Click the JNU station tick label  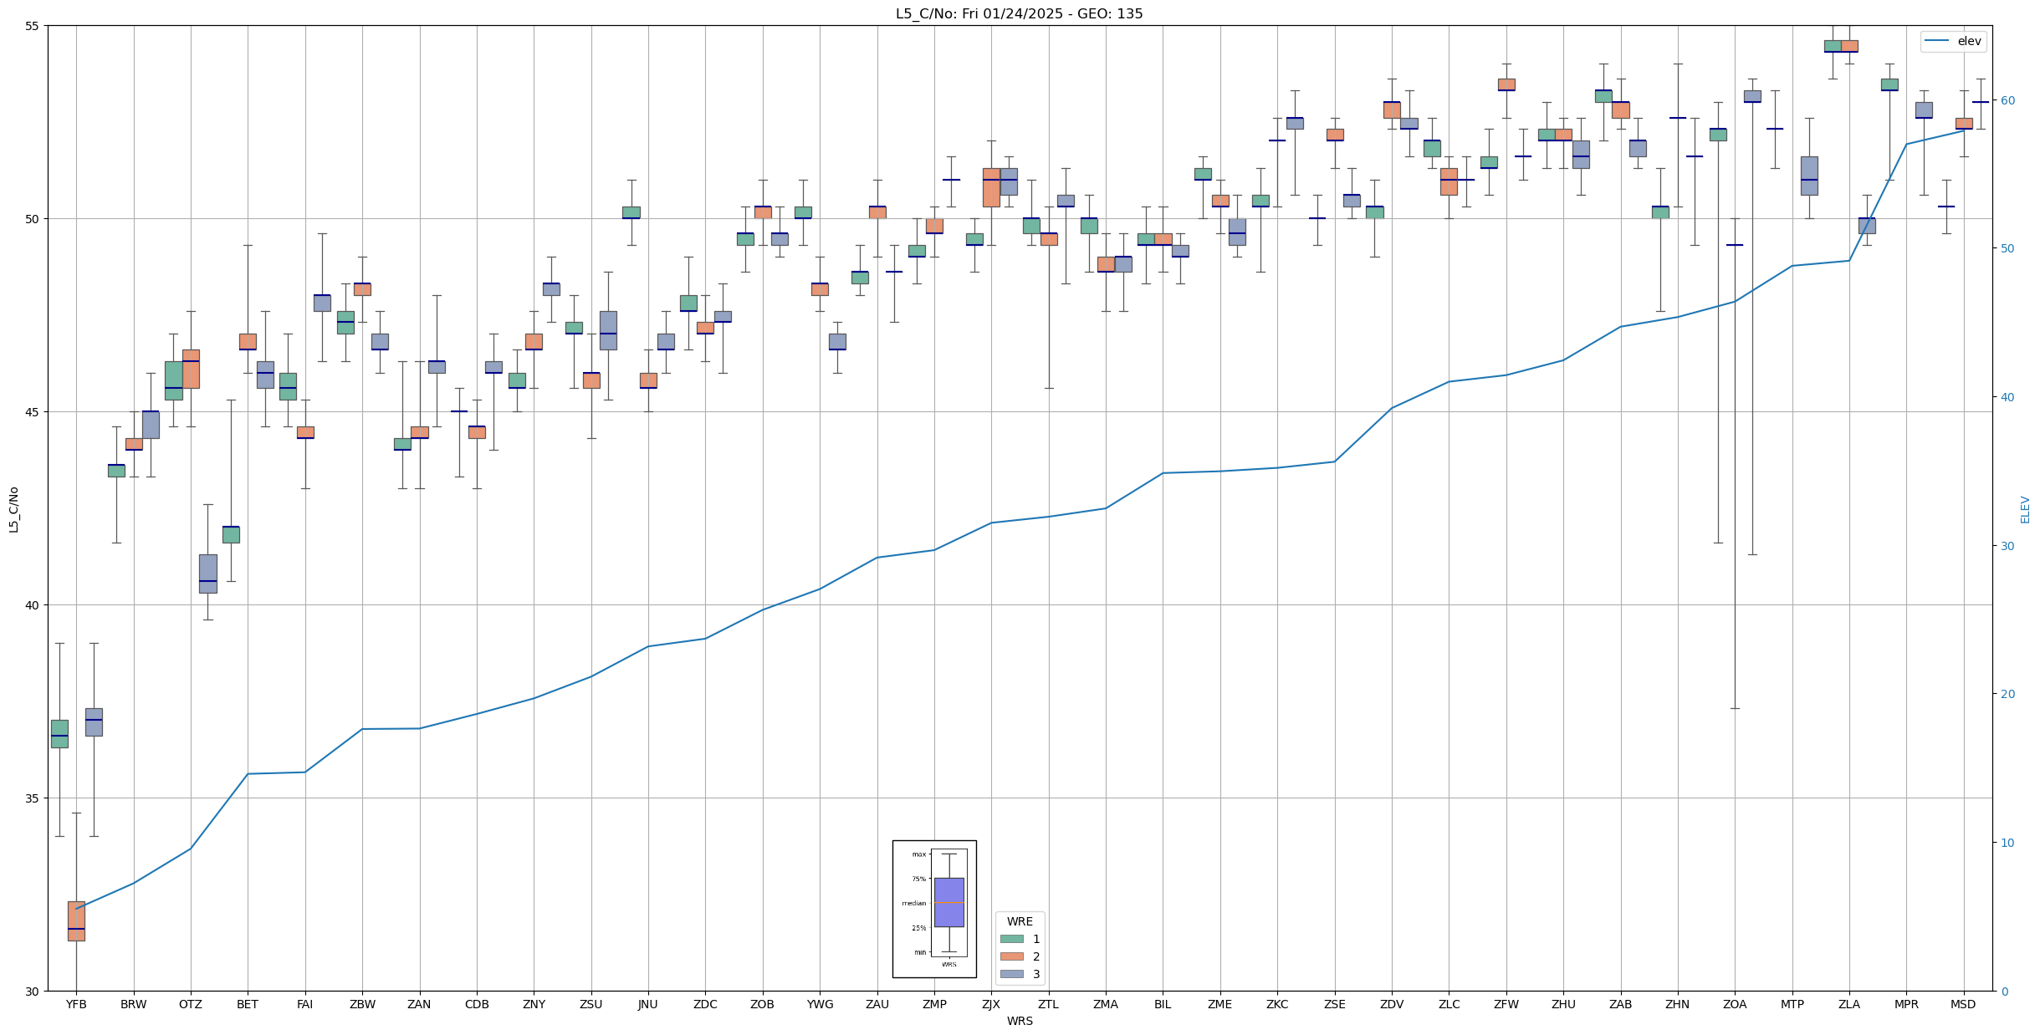(x=647, y=1004)
